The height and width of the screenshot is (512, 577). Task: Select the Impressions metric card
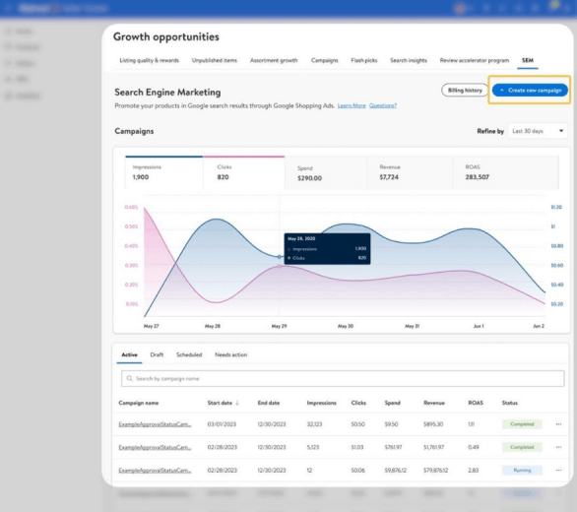point(164,172)
